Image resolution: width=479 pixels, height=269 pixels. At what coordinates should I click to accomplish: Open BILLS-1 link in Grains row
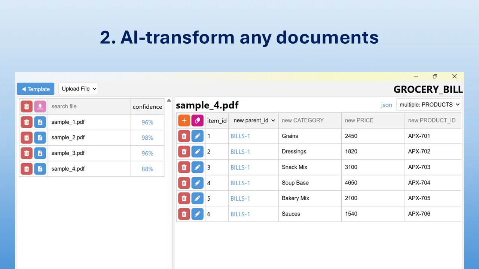point(240,136)
